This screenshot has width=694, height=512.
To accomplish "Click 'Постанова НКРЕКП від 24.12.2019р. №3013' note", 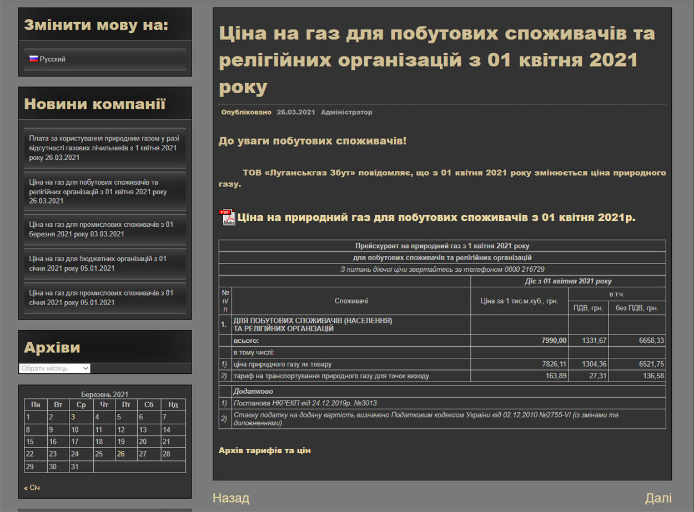I will point(305,403).
